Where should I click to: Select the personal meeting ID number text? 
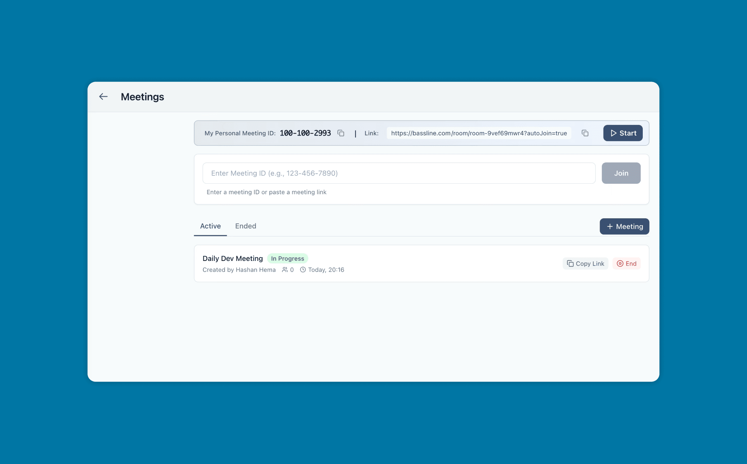(x=305, y=133)
